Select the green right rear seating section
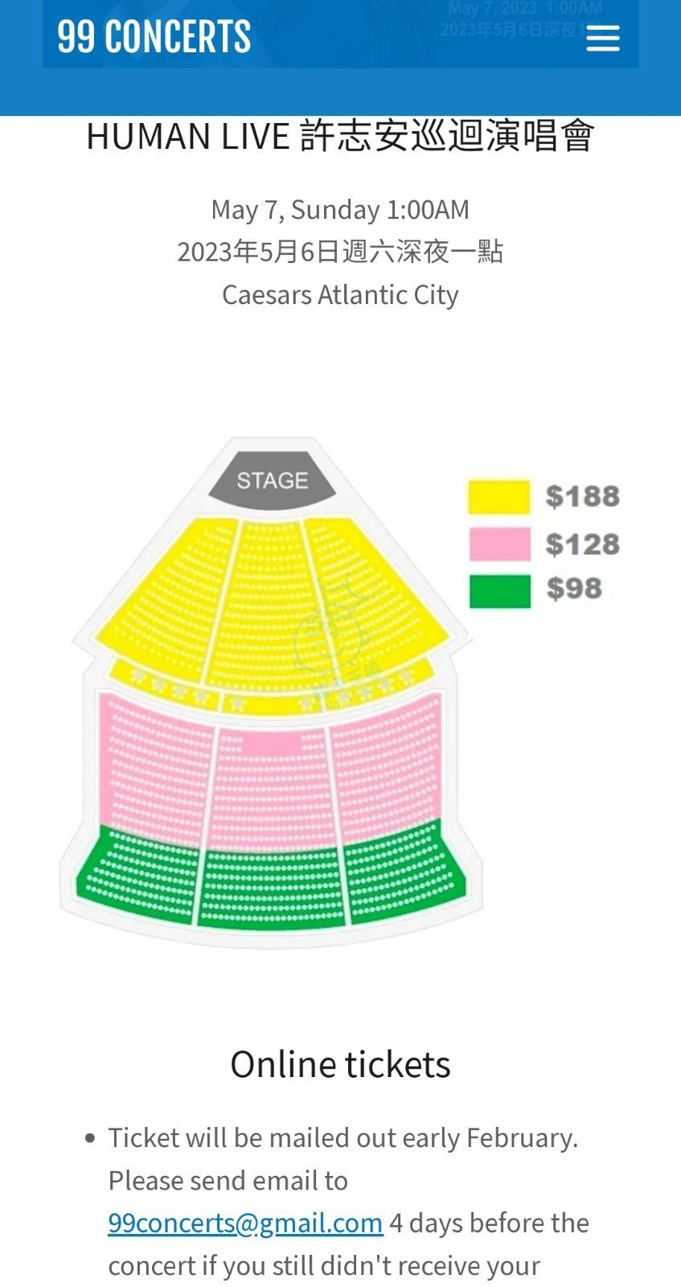681x1287 pixels. [x=404, y=872]
